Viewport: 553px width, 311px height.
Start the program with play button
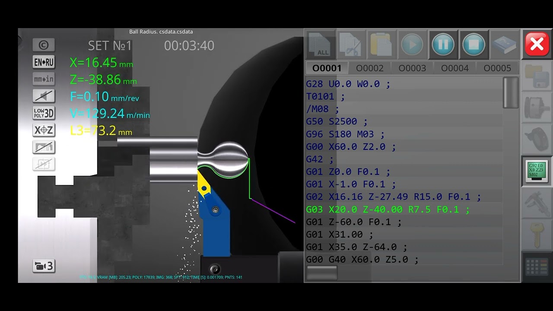click(412, 44)
